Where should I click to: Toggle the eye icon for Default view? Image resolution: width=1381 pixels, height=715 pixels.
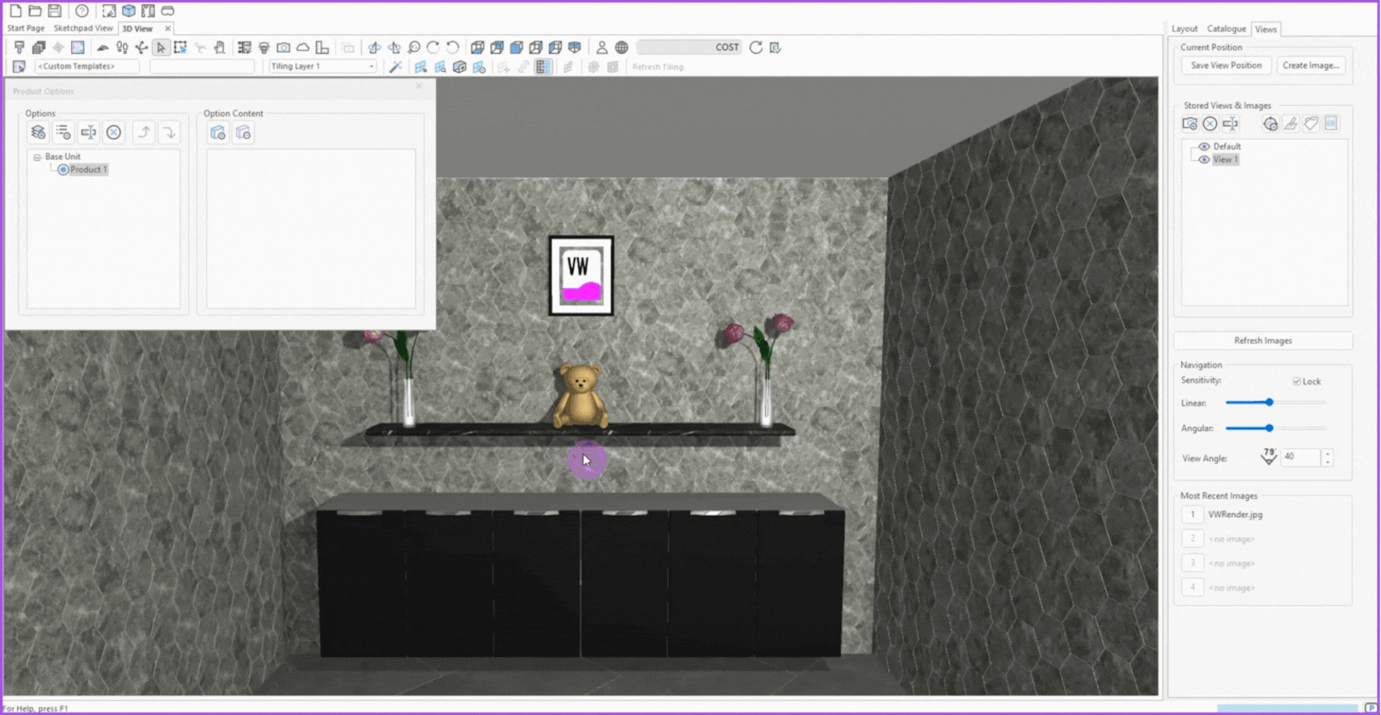(1204, 147)
